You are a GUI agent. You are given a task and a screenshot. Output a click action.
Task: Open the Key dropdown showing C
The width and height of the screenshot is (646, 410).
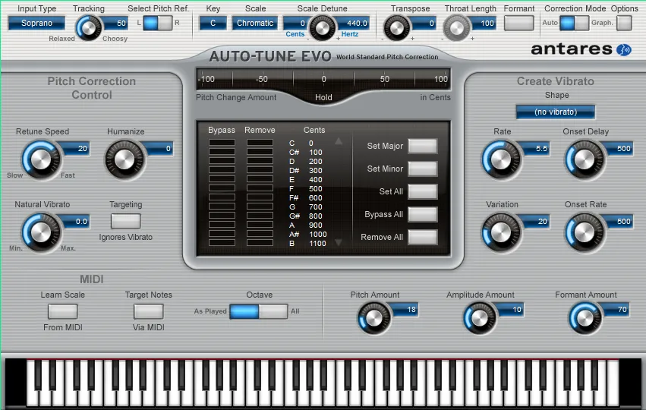click(x=213, y=23)
